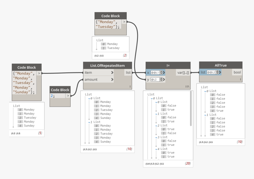Click the cross-product lacing icon on the != node
Viewport: 254px width, 179px height.
(188, 86)
